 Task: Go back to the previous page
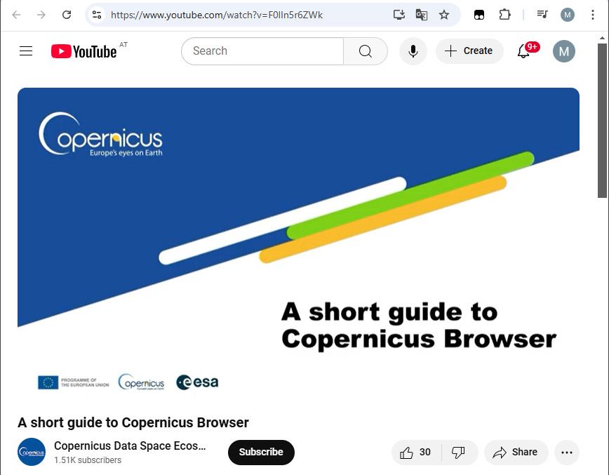[x=16, y=15]
